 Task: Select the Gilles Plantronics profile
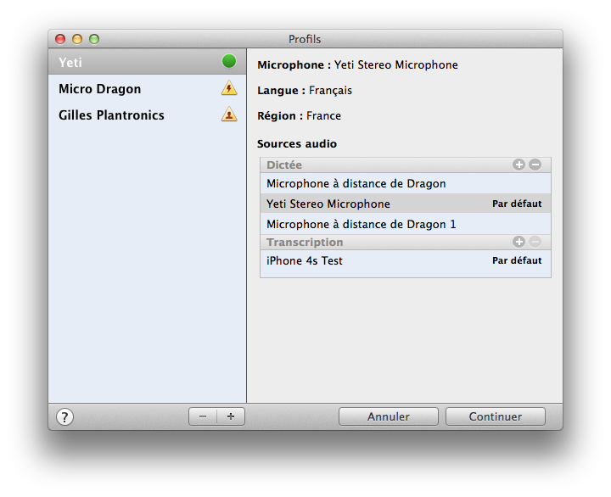pos(148,114)
